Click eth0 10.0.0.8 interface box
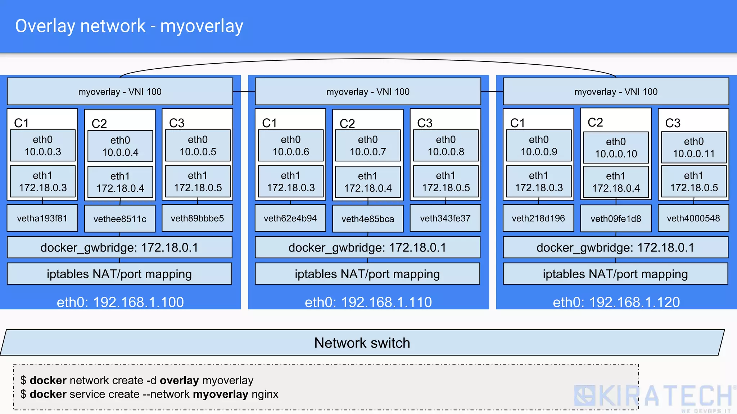 pos(446,146)
